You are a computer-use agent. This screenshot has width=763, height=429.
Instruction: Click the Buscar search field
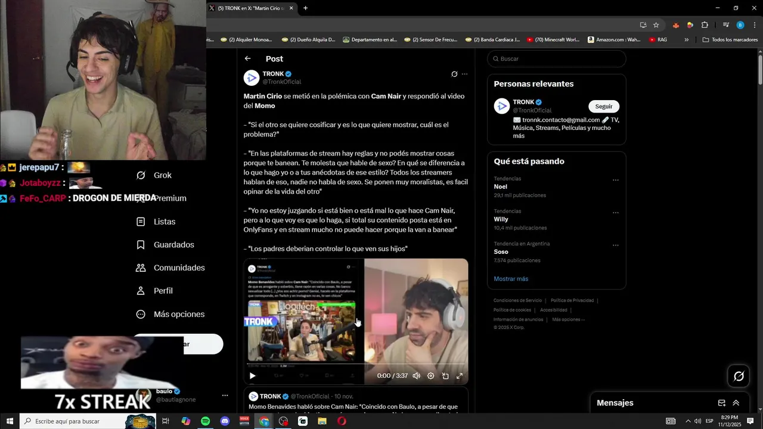tap(557, 58)
